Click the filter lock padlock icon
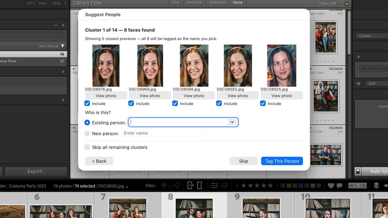 pyautogui.click(x=346, y=3)
